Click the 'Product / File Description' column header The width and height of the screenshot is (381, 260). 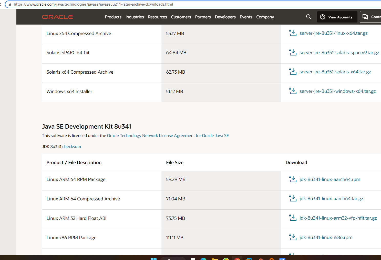pos(74,163)
